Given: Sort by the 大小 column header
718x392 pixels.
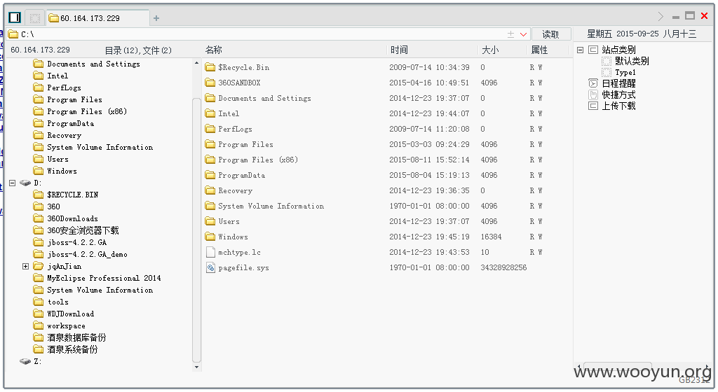Looking at the screenshot, I should tap(490, 50).
